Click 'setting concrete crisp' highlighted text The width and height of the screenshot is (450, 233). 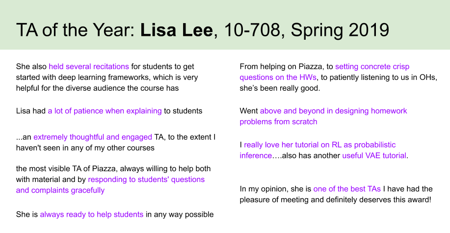372,67
